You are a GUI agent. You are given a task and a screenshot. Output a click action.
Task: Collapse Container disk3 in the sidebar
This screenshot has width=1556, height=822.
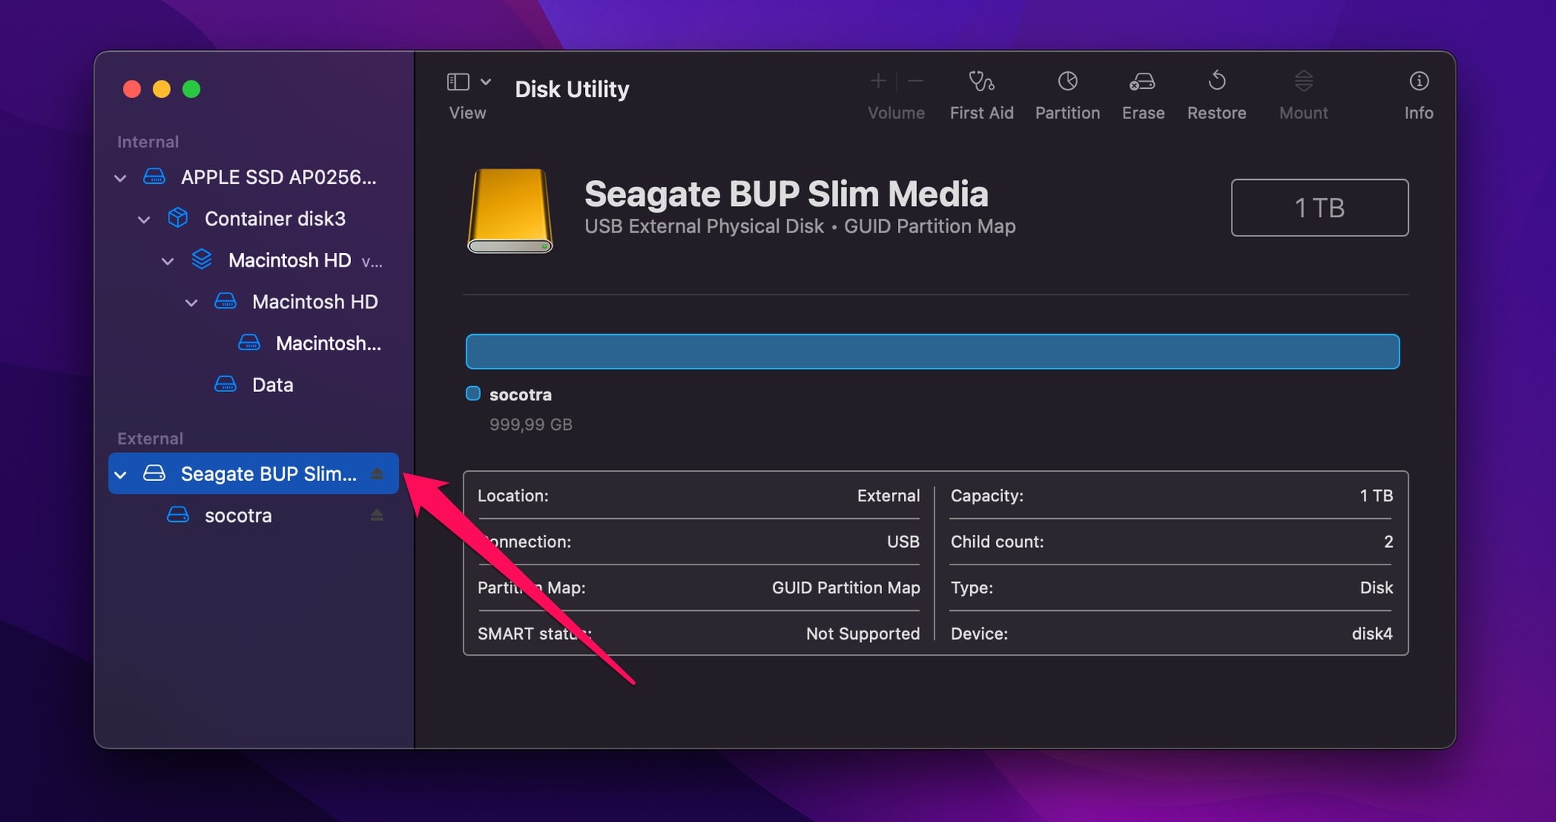pos(144,219)
